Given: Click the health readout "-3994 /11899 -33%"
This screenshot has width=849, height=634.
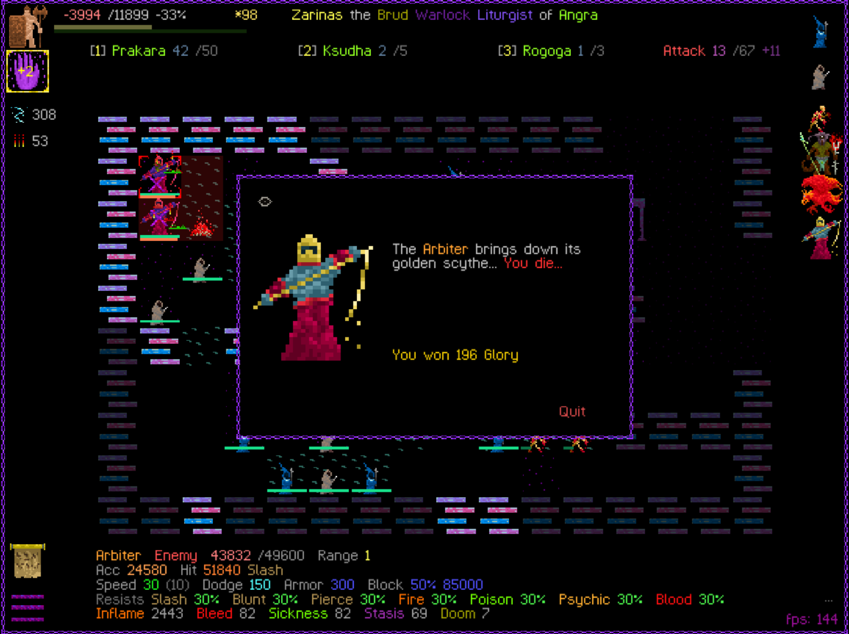Looking at the screenshot, I should [x=125, y=15].
